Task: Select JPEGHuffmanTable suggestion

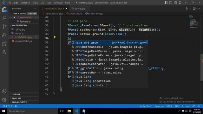Action: 109,47
